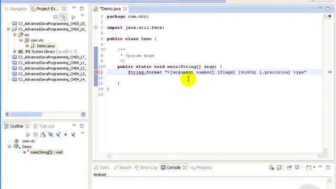The width and height of the screenshot is (336, 189).
Task: Maximize the editor area
Action: click(328, 8)
